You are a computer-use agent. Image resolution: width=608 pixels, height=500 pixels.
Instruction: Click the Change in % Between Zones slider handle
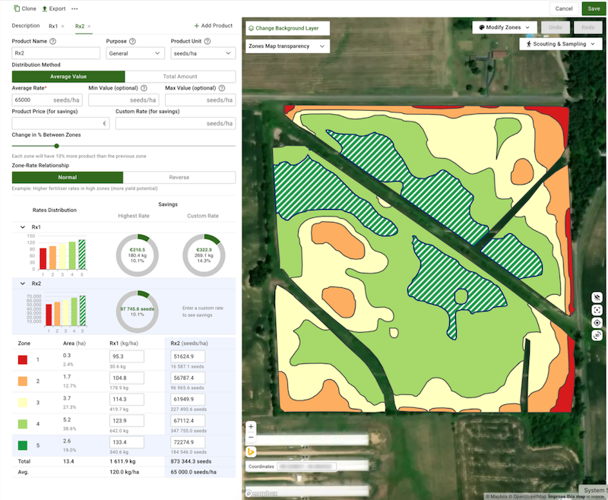56,146
